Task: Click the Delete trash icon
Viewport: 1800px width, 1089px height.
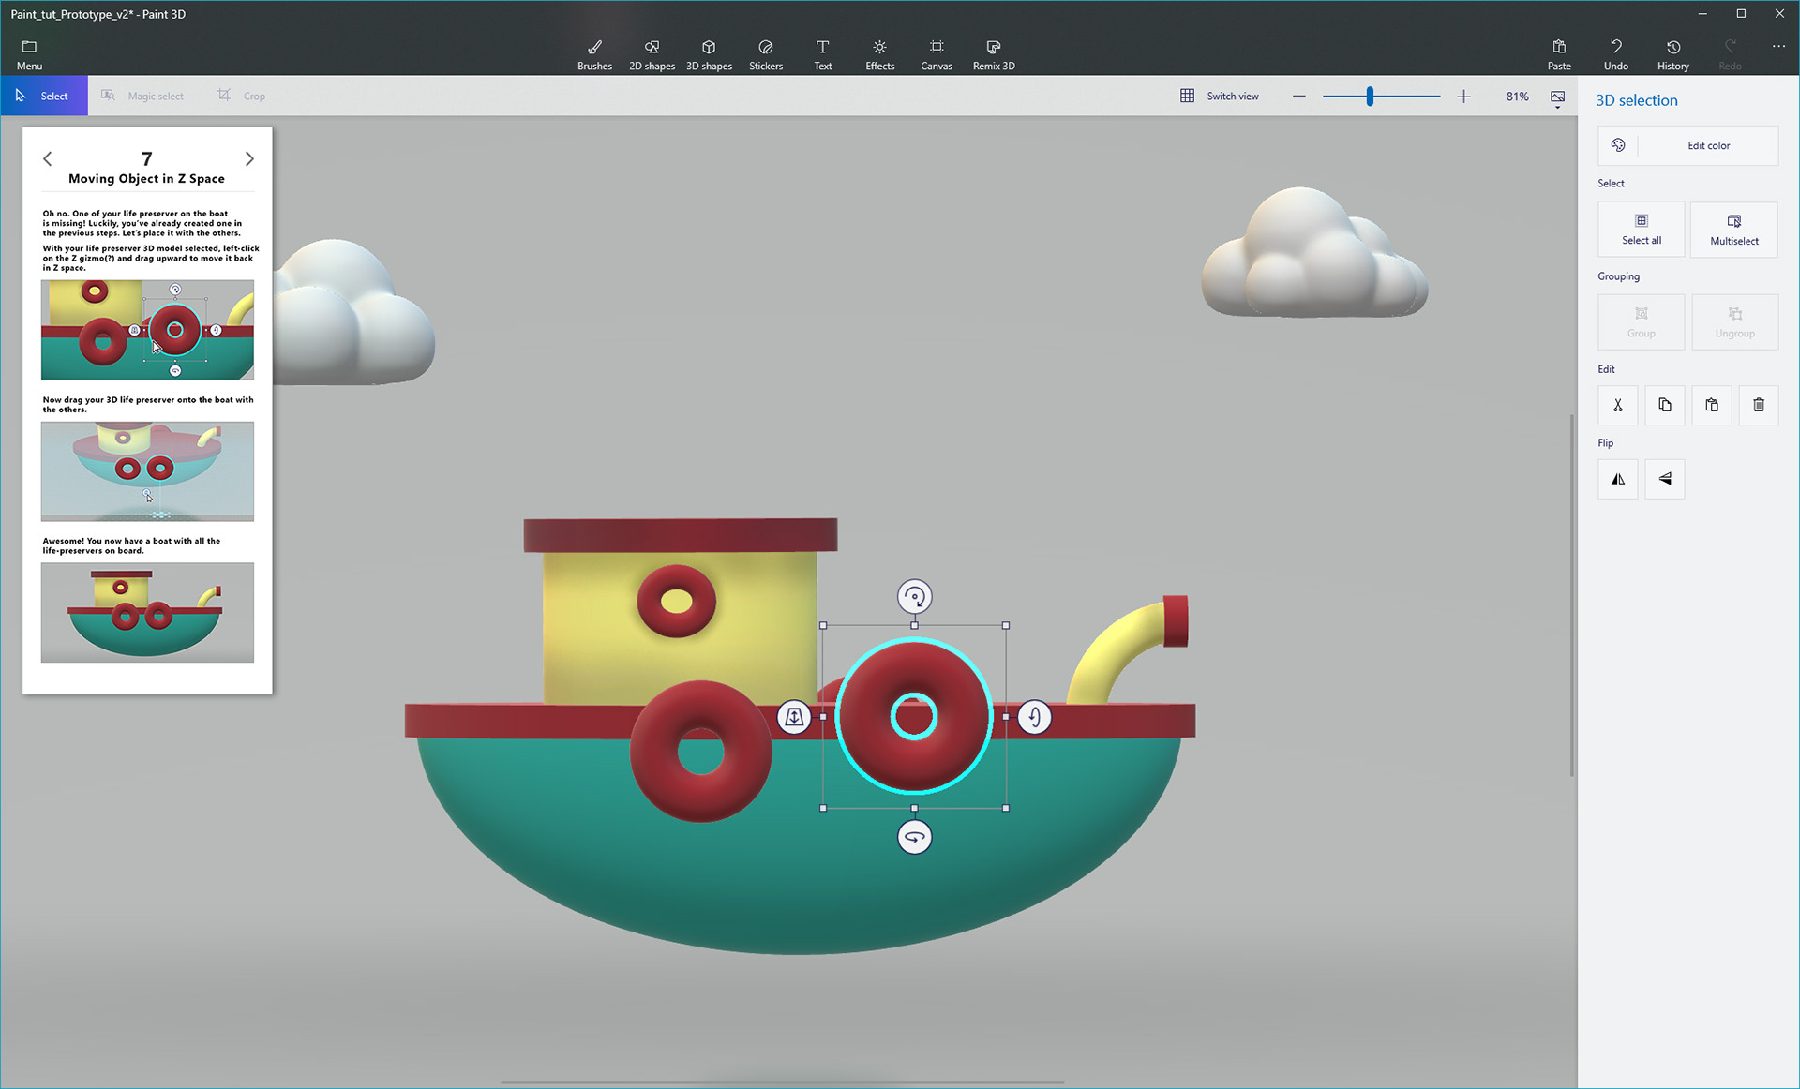Action: [1758, 405]
